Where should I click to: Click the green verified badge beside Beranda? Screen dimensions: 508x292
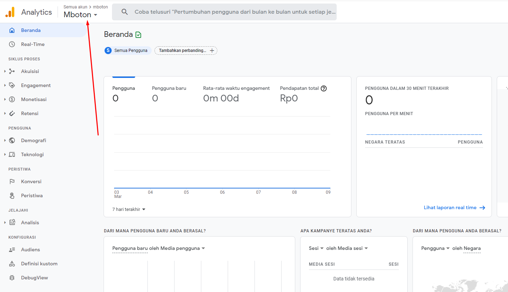pos(138,35)
